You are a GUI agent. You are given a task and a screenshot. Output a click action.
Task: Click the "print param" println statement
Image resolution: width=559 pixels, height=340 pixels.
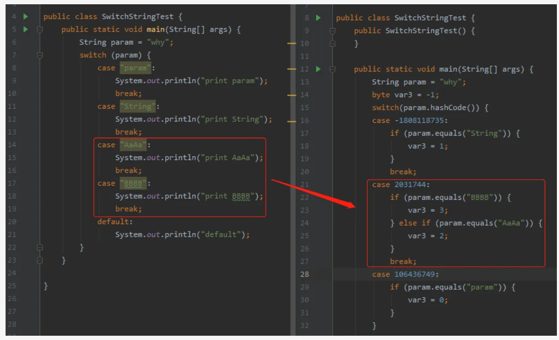(x=191, y=81)
